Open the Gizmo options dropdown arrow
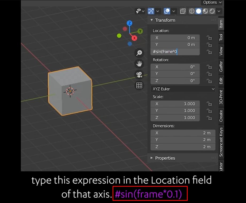 click(158, 11)
